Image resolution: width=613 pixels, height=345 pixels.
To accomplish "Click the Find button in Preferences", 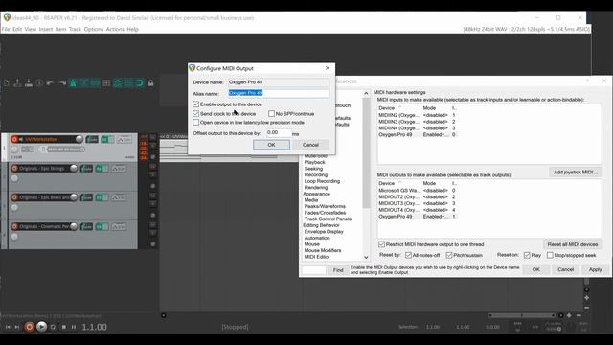I will click(x=338, y=270).
